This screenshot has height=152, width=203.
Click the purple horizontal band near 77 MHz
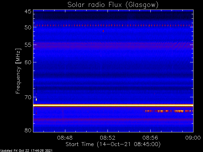tap(113, 120)
